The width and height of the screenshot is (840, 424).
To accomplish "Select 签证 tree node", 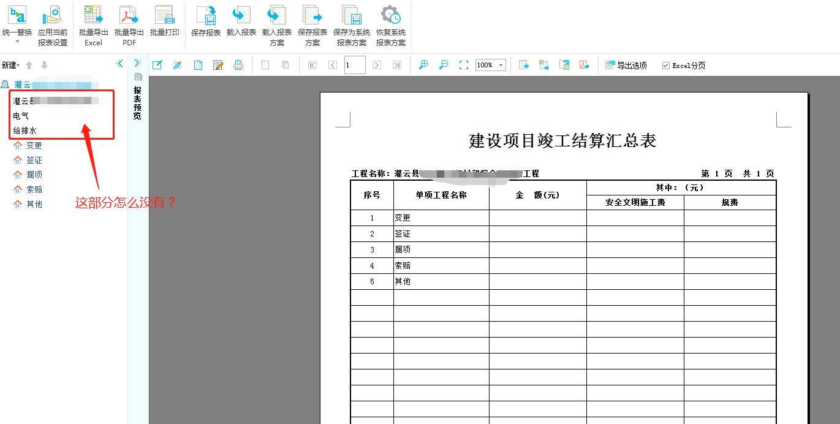I will click(x=34, y=160).
